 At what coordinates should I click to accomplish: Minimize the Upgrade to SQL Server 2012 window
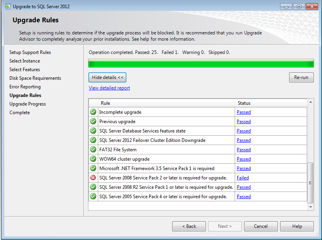(286, 7)
